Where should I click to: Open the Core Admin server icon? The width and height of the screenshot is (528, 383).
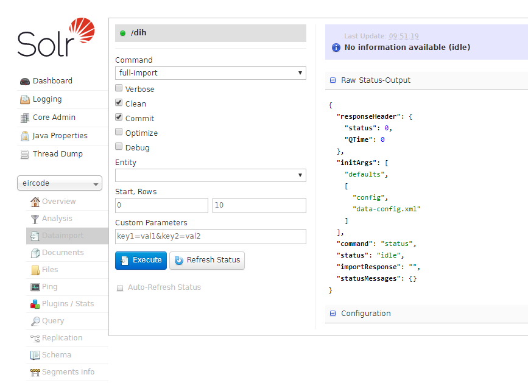click(25, 118)
